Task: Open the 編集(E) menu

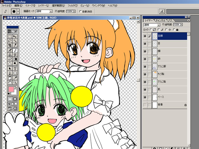Action: click(x=18, y=6)
